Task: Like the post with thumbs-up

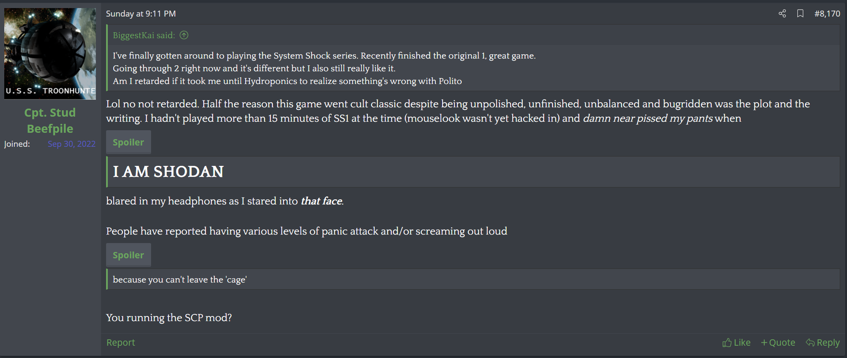Action: (x=736, y=342)
